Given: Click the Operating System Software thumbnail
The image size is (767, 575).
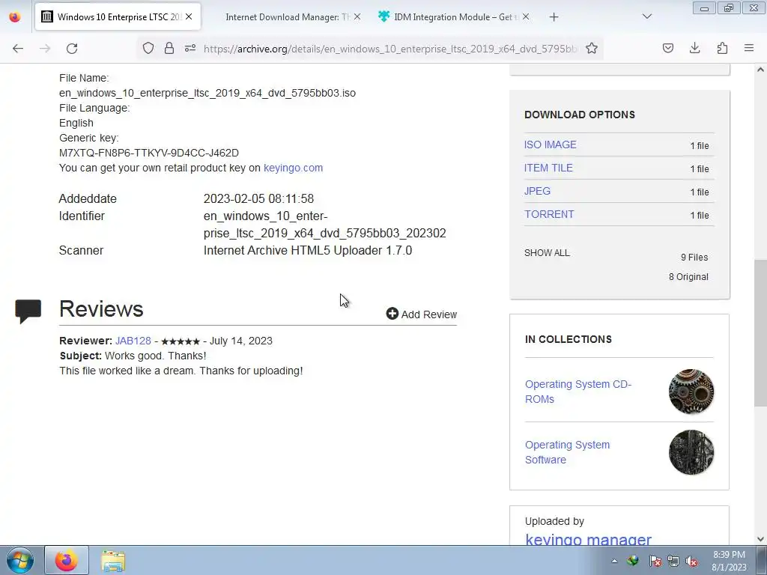Looking at the screenshot, I should (x=691, y=452).
